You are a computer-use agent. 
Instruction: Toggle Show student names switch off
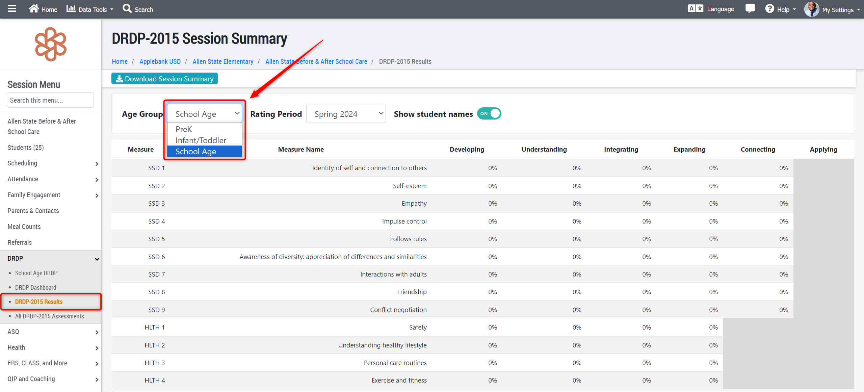click(489, 114)
